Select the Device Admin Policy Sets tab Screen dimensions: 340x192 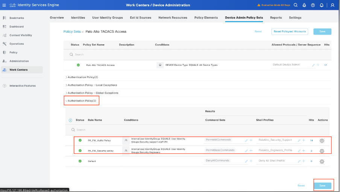[x=244, y=18]
